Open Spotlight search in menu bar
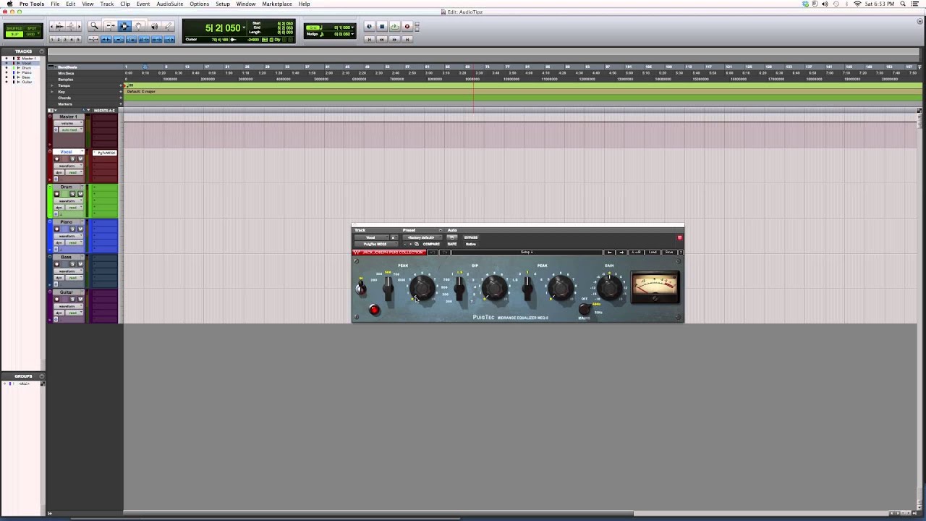 [903, 4]
